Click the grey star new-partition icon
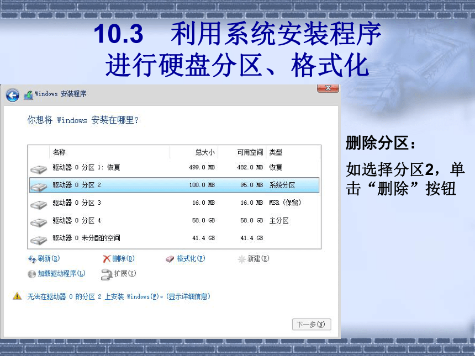This screenshot has width=475, height=356. tap(241, 259)
